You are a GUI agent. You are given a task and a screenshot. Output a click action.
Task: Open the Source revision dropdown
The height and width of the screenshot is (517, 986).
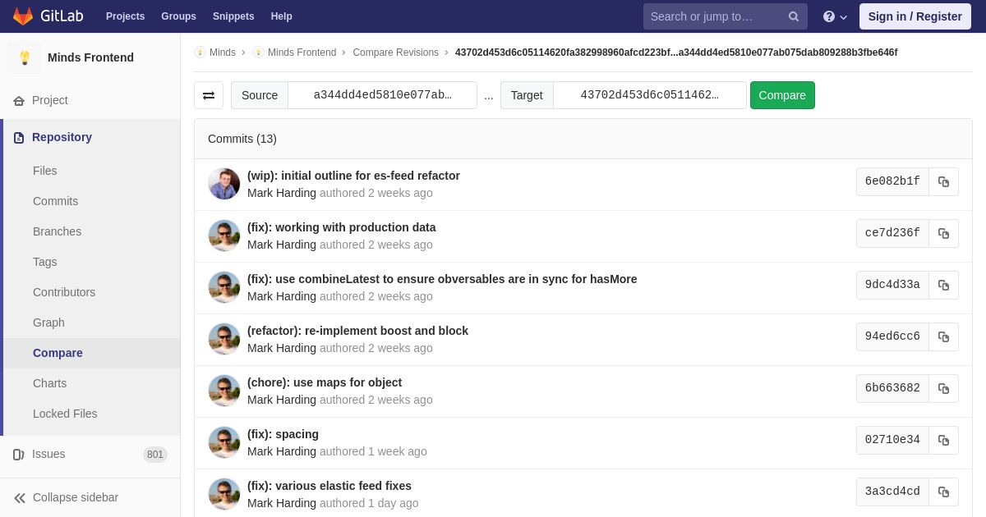coord(382,95)
